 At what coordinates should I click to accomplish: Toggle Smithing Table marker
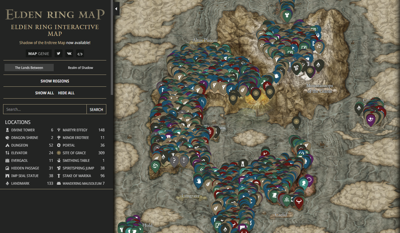[x=81, y=160]
